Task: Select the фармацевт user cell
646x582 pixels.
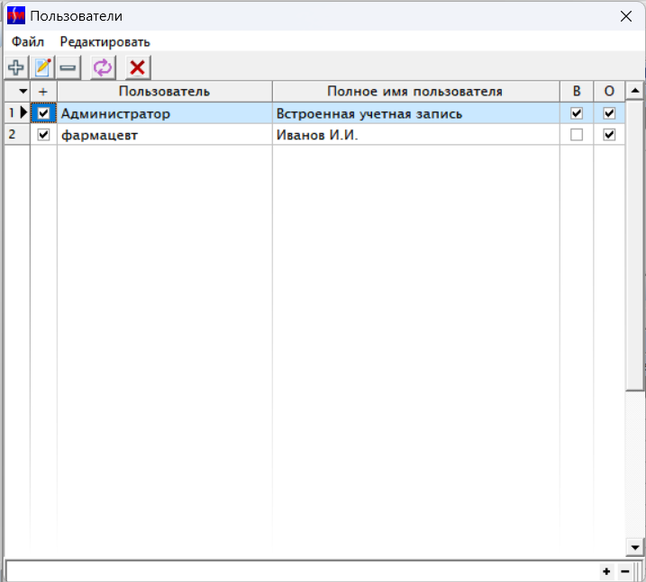Action: (164, 135)
